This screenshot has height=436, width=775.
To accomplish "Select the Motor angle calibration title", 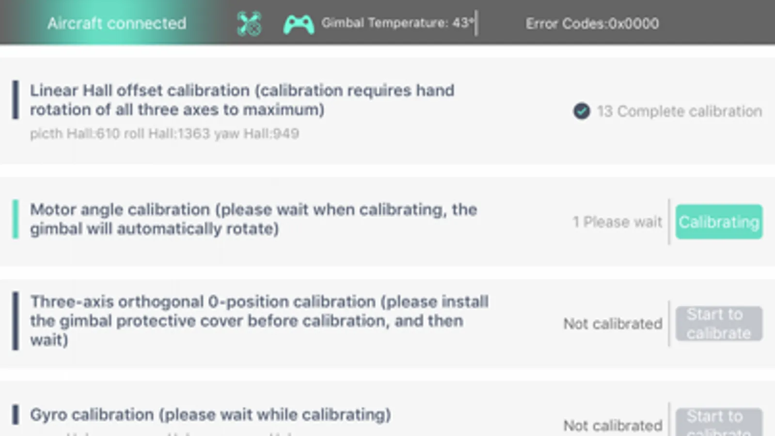I will tap(253, 219).
